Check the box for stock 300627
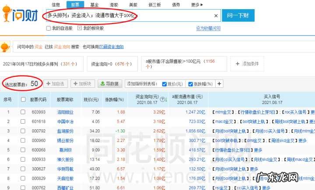 pos(23,169)
